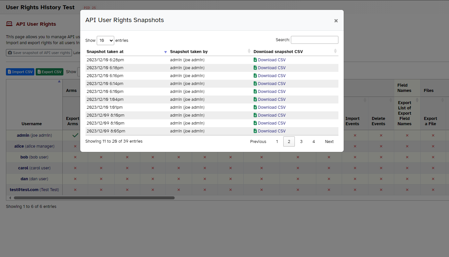The width and height of the screenshot is (449, 257).
Task: Download CSV for 2023/12/10 1:04pm snapshot
Action: (x=269, y=100)
